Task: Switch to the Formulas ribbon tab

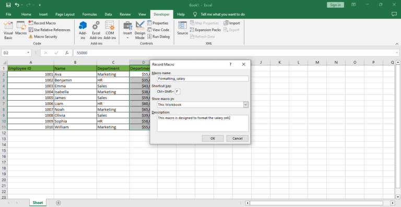Action: click(x=89, y=14)
